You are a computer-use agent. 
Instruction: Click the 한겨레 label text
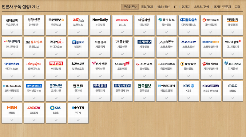tap(78, 91)
